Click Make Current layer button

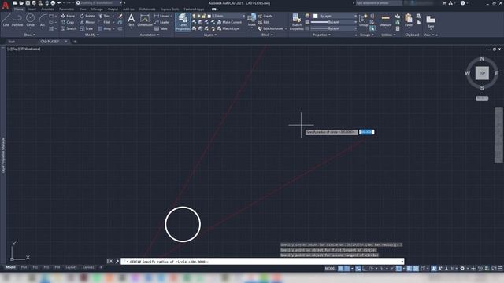pos(229,22)
